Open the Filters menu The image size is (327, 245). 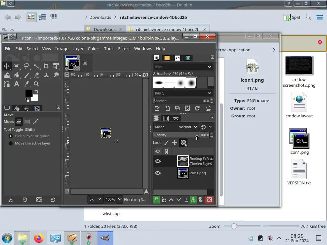[x=124, y=48]
